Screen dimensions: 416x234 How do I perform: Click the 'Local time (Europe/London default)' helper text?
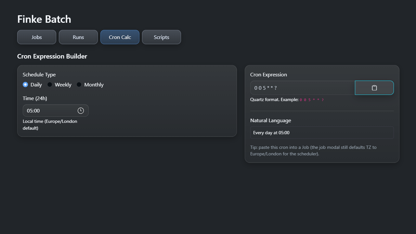point(50,124)
